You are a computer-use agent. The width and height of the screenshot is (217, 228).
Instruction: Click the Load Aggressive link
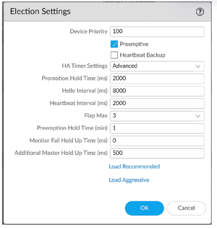pos(129,180)
